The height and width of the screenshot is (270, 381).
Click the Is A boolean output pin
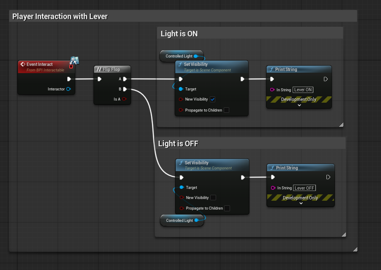pos(124,99)
